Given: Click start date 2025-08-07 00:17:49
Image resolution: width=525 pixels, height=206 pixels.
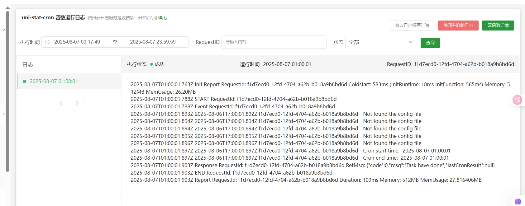Looking at the screenshot, I should tap(77, 42).
